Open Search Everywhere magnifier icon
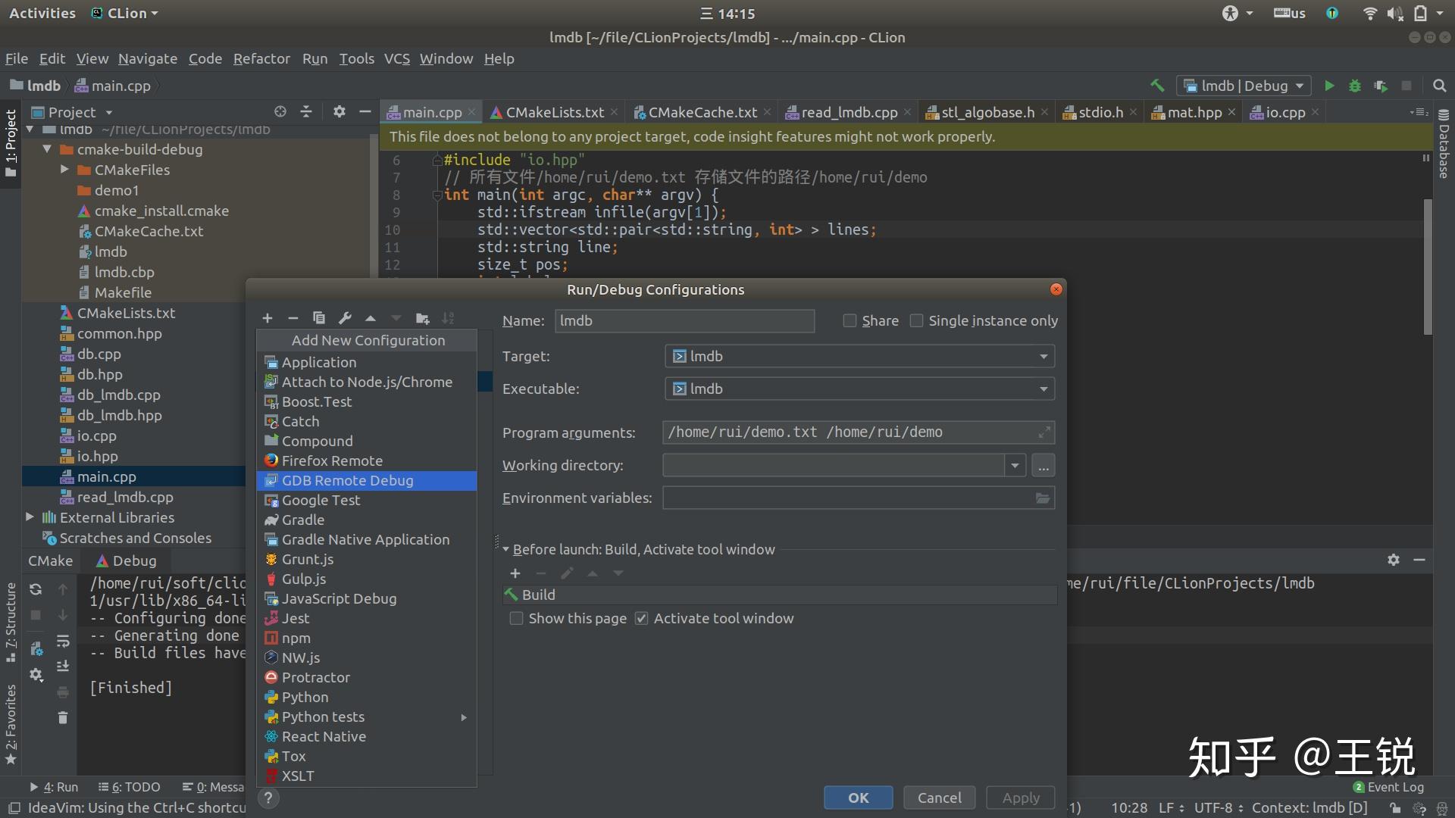The width and height of the screenshot is (1455, 818). 1439,86
